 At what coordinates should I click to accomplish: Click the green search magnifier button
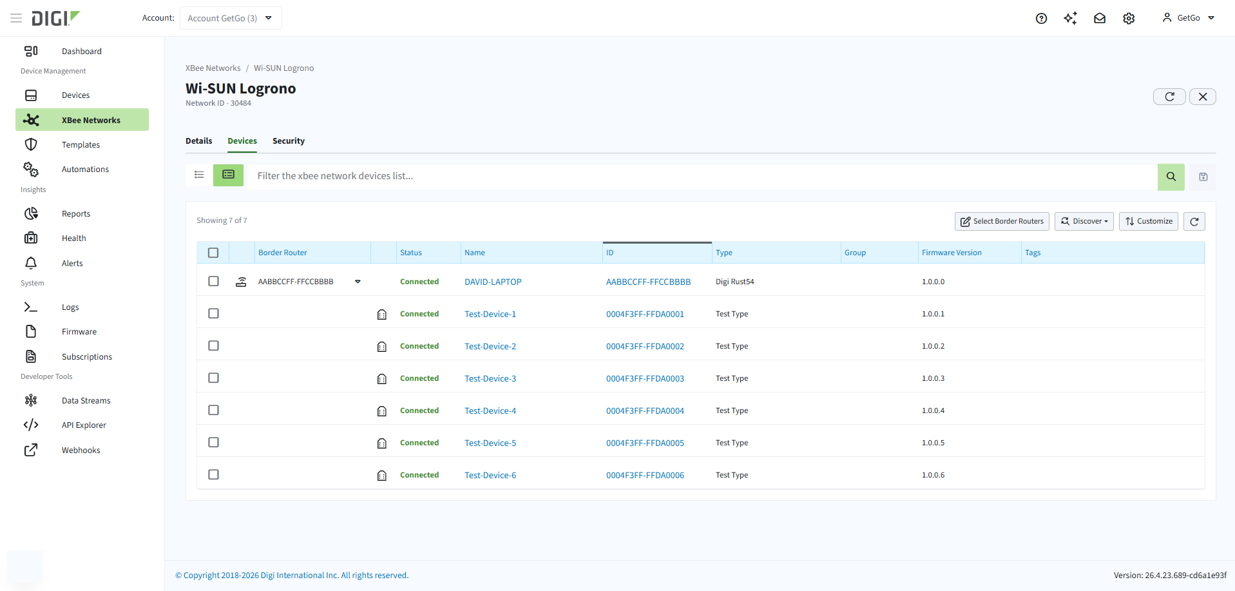1171,177
